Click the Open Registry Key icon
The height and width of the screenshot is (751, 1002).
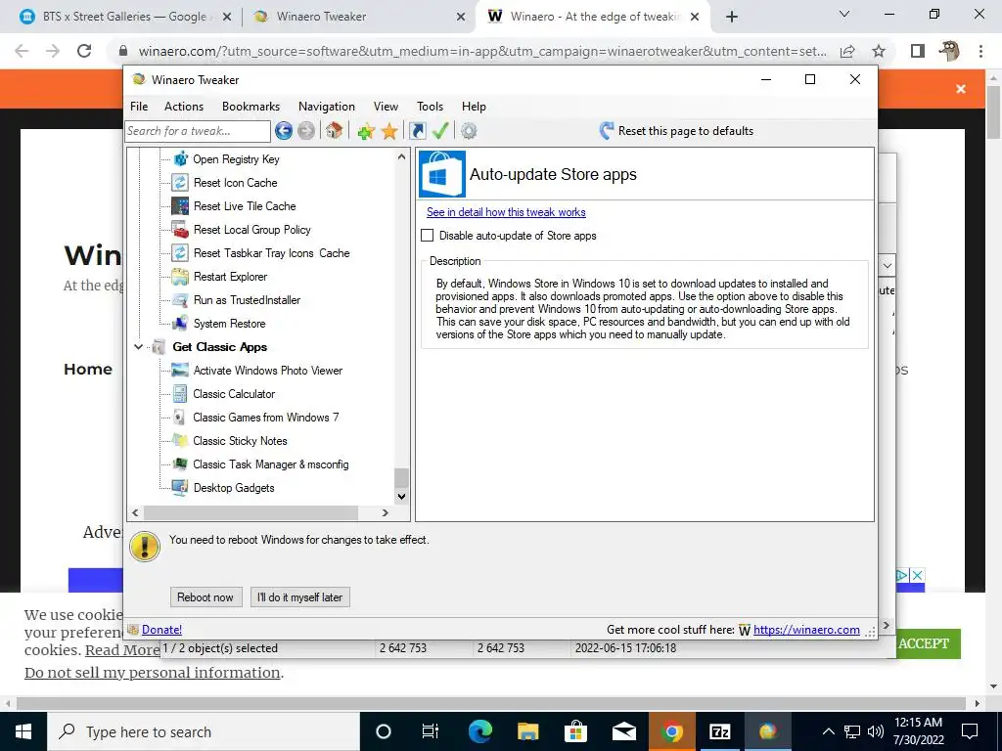(181, 159)
